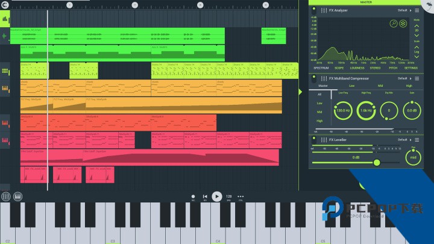Select the Low band tab in compressor
434x244 pixels.
(x=351, y=86)
